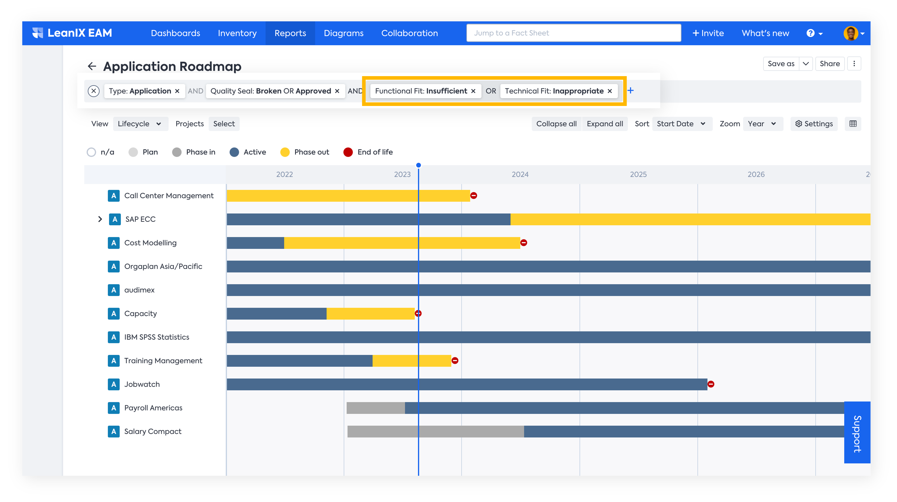897x502 pixels.
Task: Clear all filters with the circled X icon
Action: [94, 91]
